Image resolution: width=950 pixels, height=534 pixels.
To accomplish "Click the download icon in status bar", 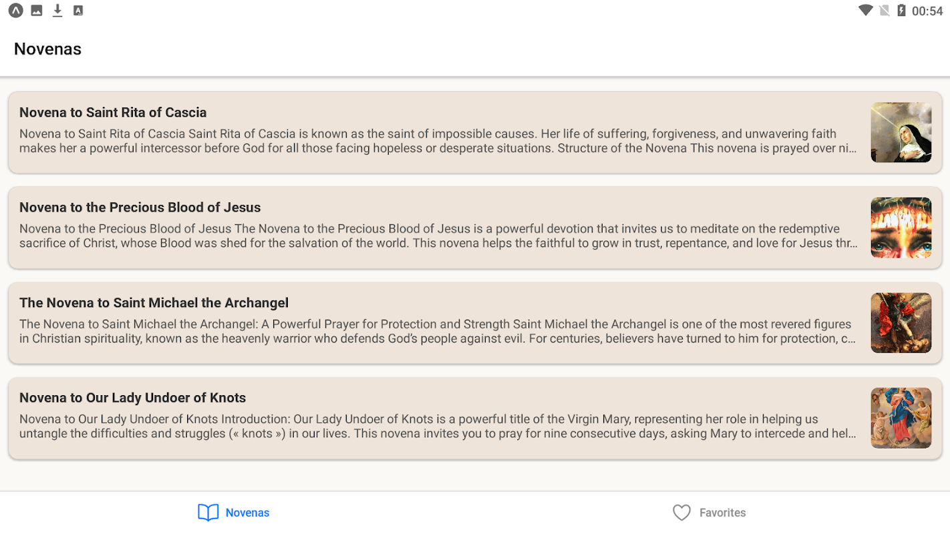I will (57, 11).
